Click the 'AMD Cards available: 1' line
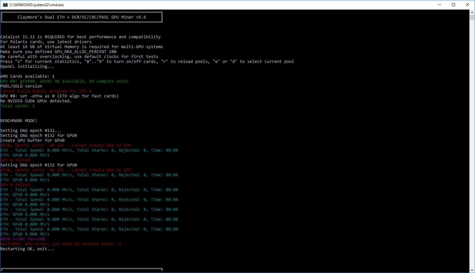Viewport: 475px width, 273px height. (27, 76)
